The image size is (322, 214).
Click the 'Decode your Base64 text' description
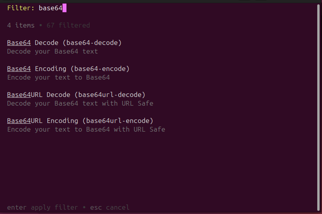pyautogui.click(x=52, y=51)
